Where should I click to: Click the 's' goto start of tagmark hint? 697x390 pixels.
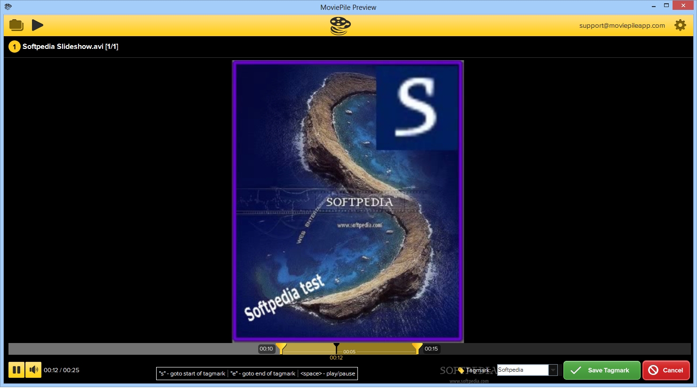point(192,374)
